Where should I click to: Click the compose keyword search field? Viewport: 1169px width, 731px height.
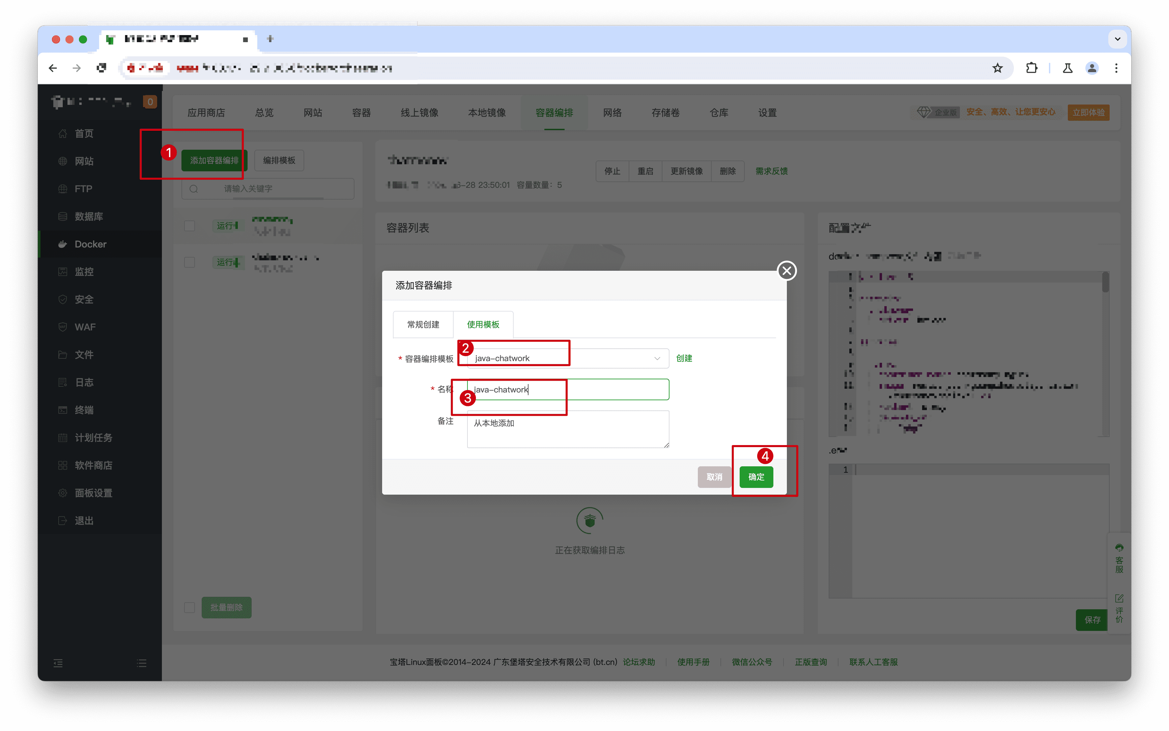tap(267, 188)
